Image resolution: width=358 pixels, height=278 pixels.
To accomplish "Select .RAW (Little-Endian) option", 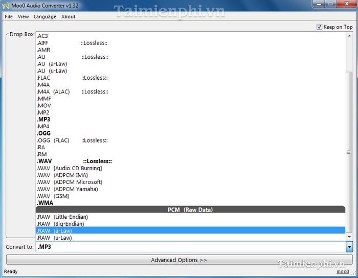I will pyautogui.click(x=62, y=217).
